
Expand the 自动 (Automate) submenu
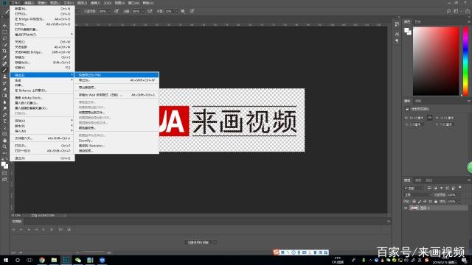point(43,121)
